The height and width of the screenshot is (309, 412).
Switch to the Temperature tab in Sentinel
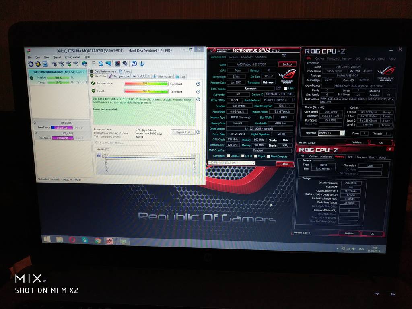pos(119,76)
